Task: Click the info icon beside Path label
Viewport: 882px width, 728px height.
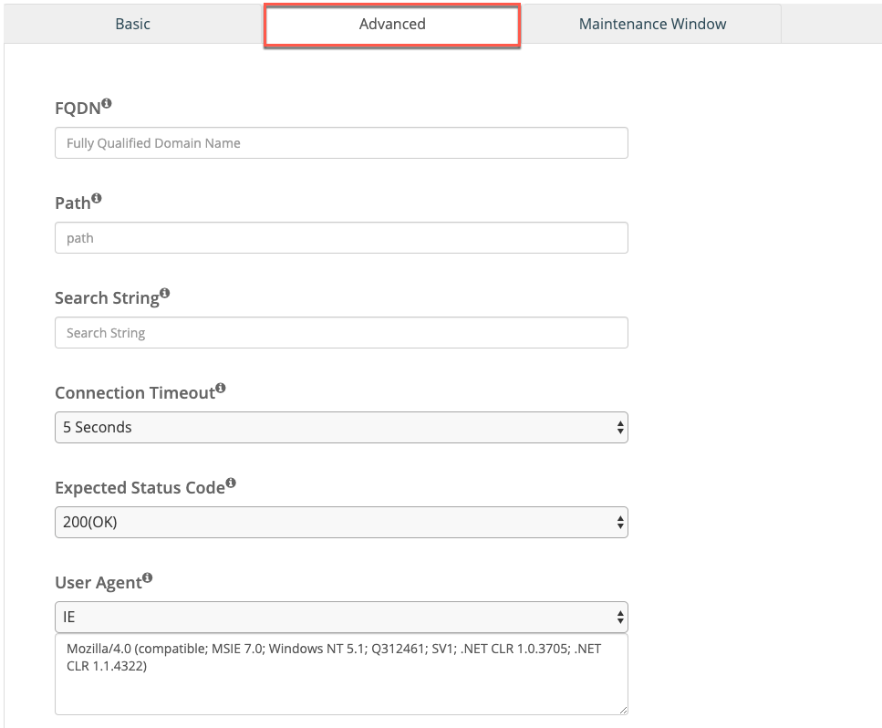Action: (x=97, y=199)
